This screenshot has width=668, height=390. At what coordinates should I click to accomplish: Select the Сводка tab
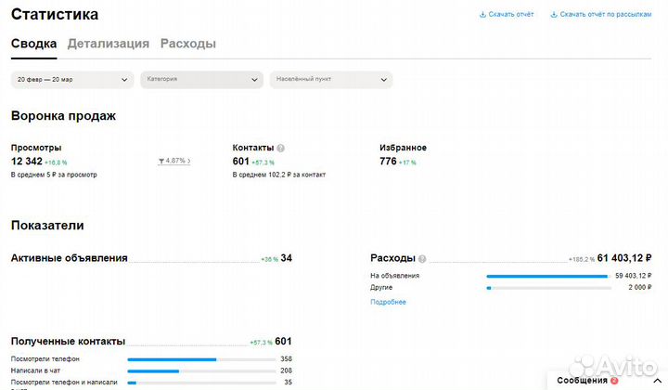point(33,44)
